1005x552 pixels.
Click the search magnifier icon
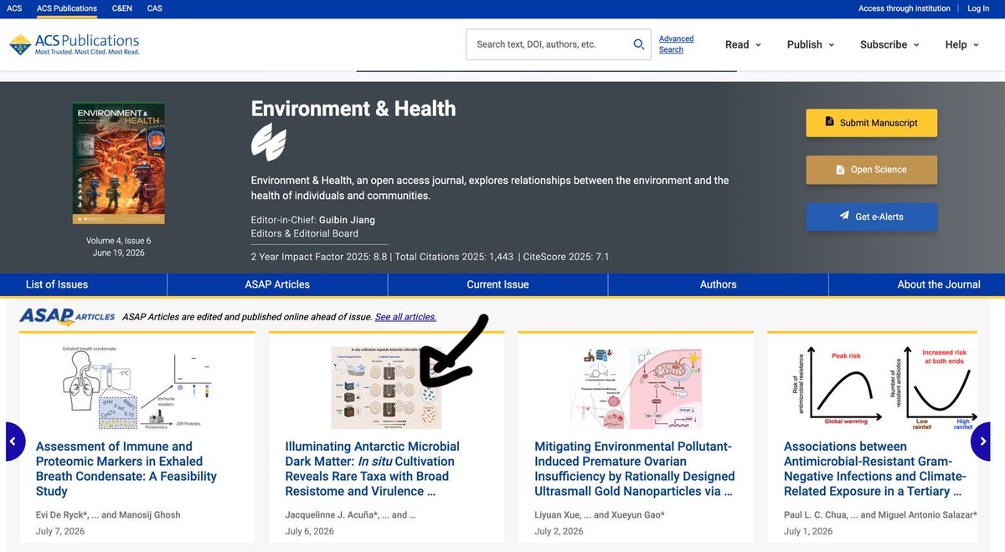coord(639,44)
